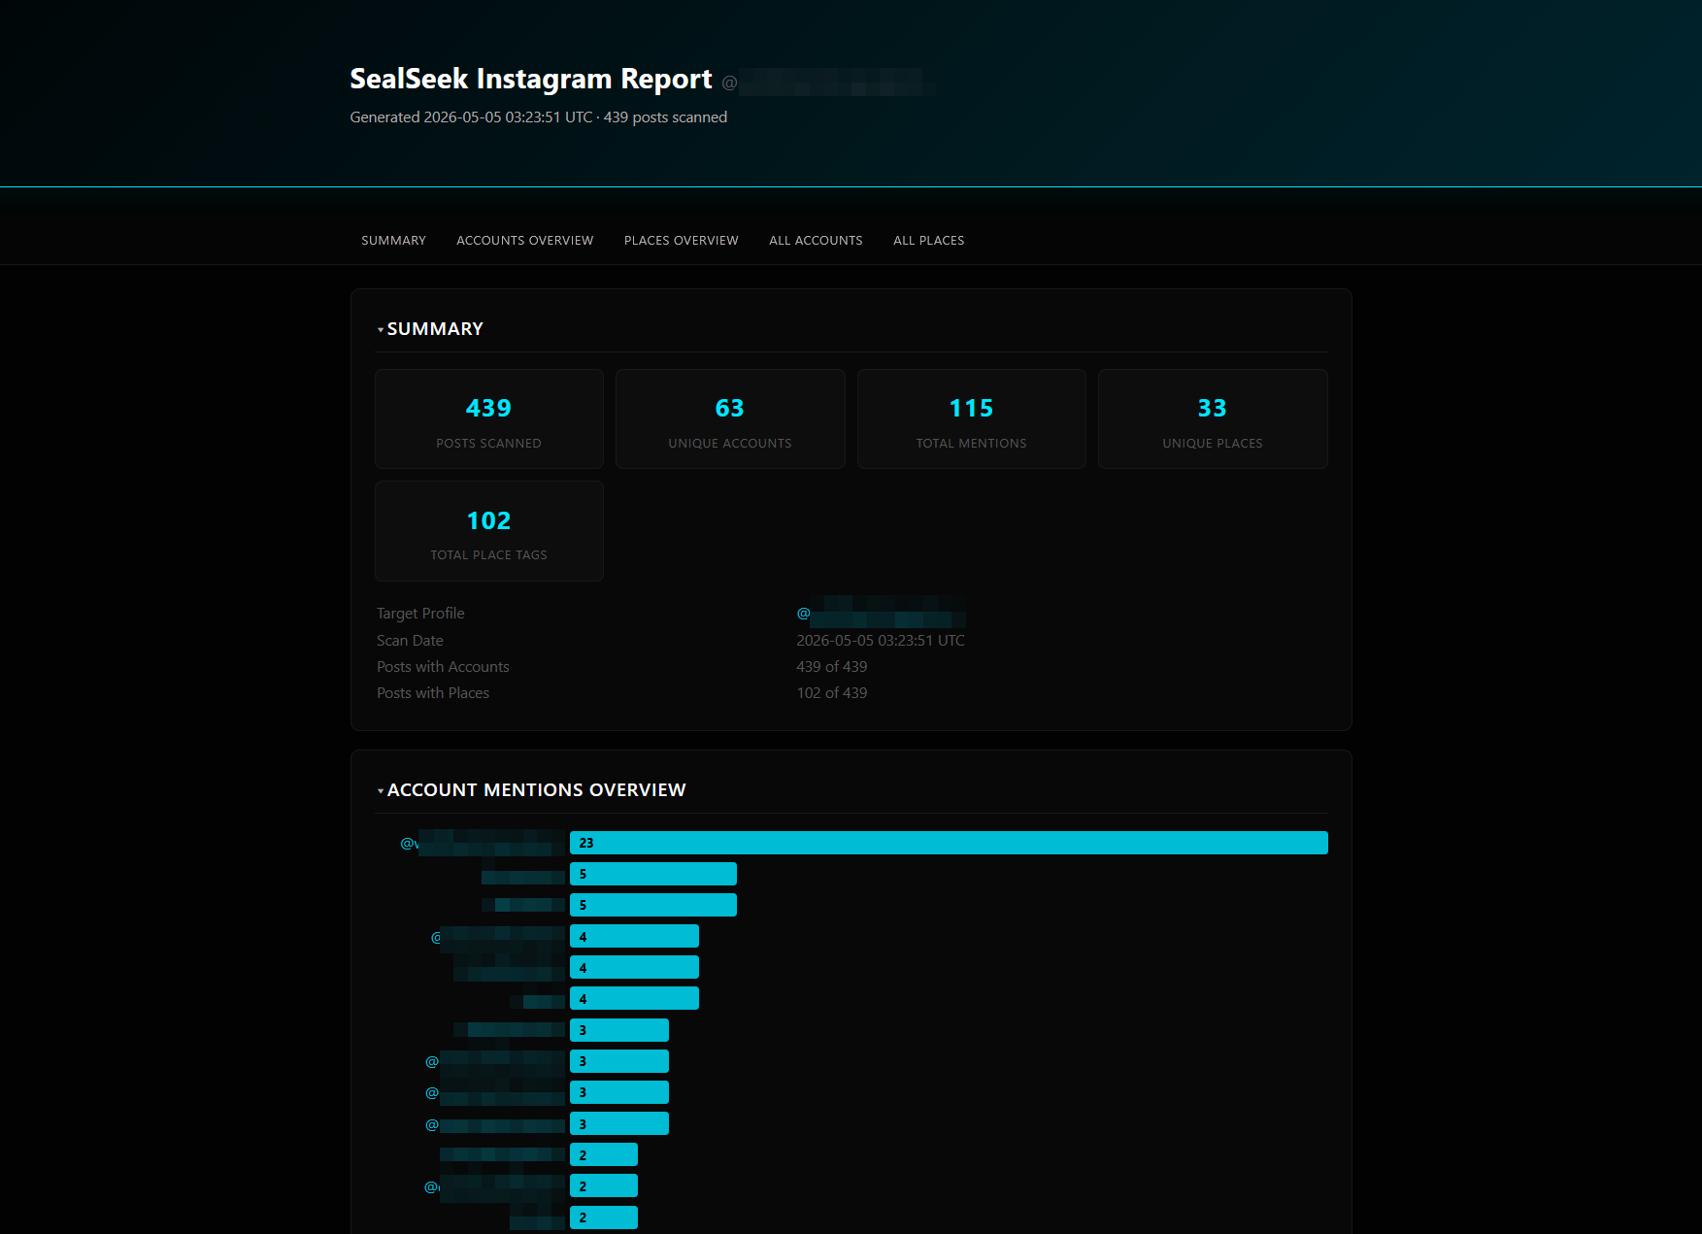Click the Generated timestamp subtitle line
The image size is (1702, 1234).
(539, 117)
